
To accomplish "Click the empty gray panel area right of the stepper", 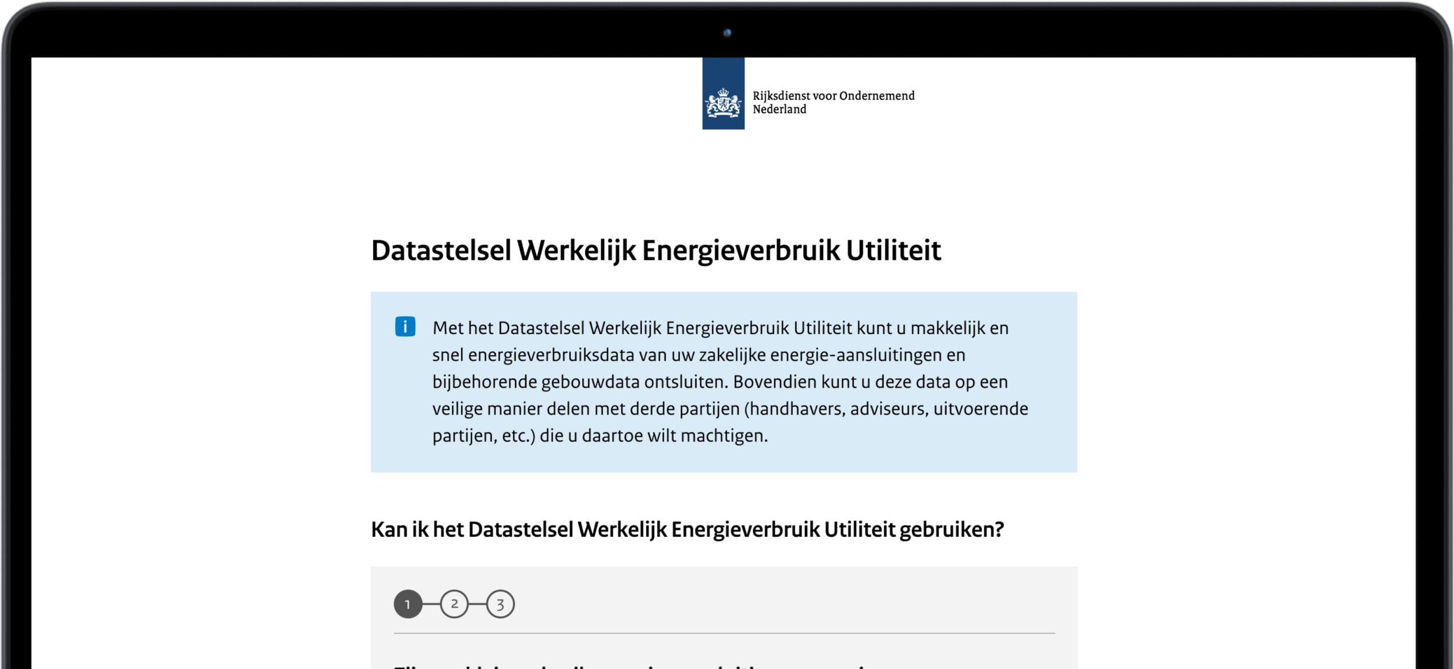I will pyautogui.click(x=795, y=603).
